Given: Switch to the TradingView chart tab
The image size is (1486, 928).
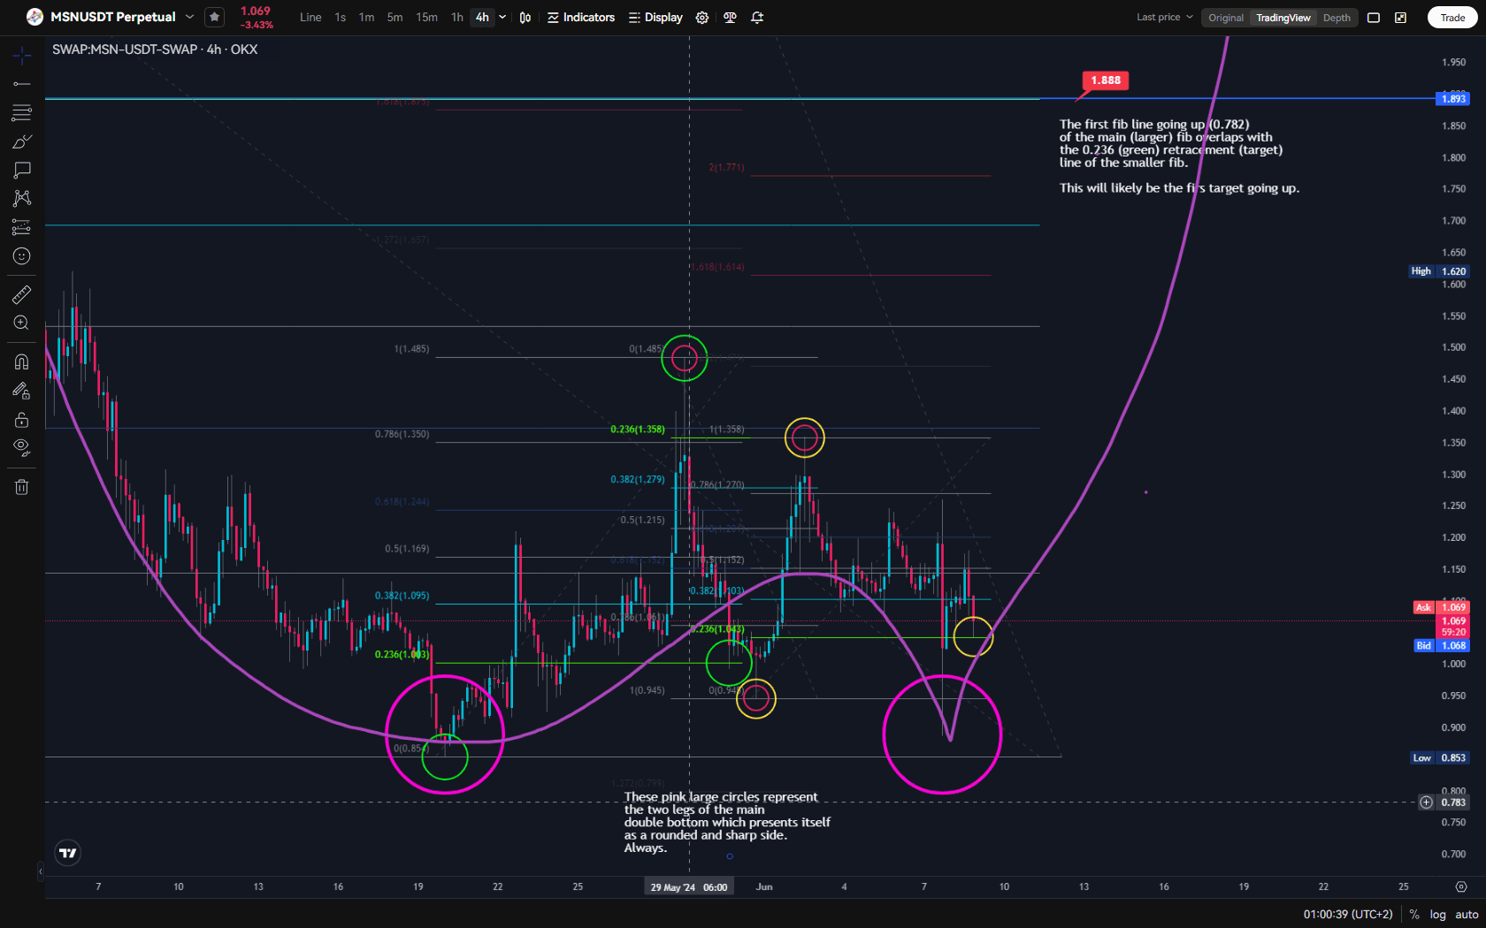Looking at the screenshot, I should tap(1283, 18).
